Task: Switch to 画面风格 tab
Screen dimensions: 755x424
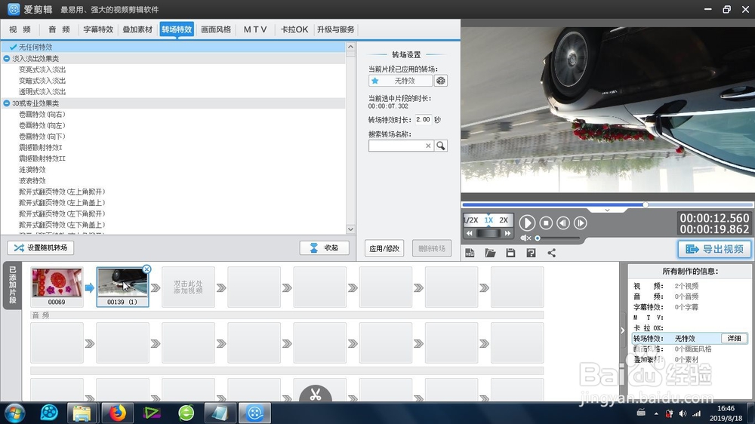Action: coord(216,29)
